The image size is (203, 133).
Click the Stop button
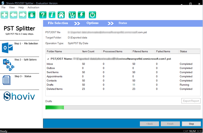pos(191,124)
